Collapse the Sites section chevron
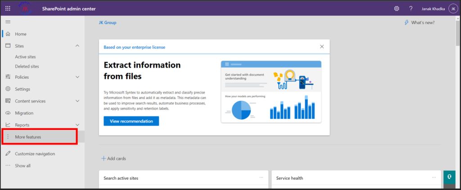Viewport: 461px width, 190px height. 77,46
